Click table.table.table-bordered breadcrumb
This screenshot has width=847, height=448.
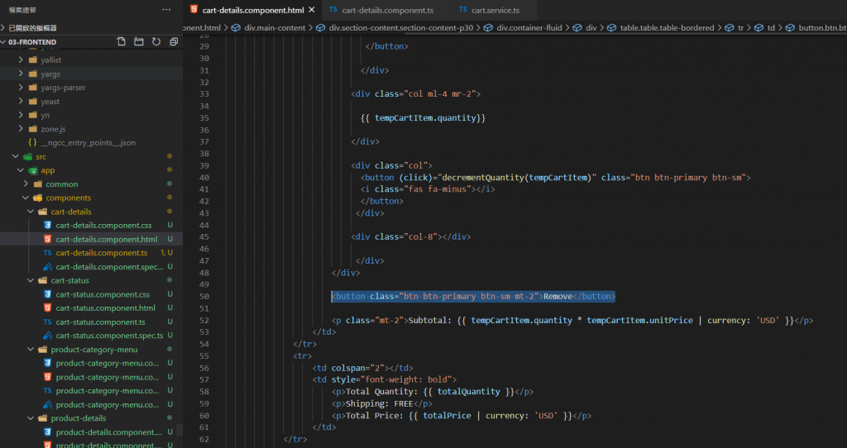point(668,27)
